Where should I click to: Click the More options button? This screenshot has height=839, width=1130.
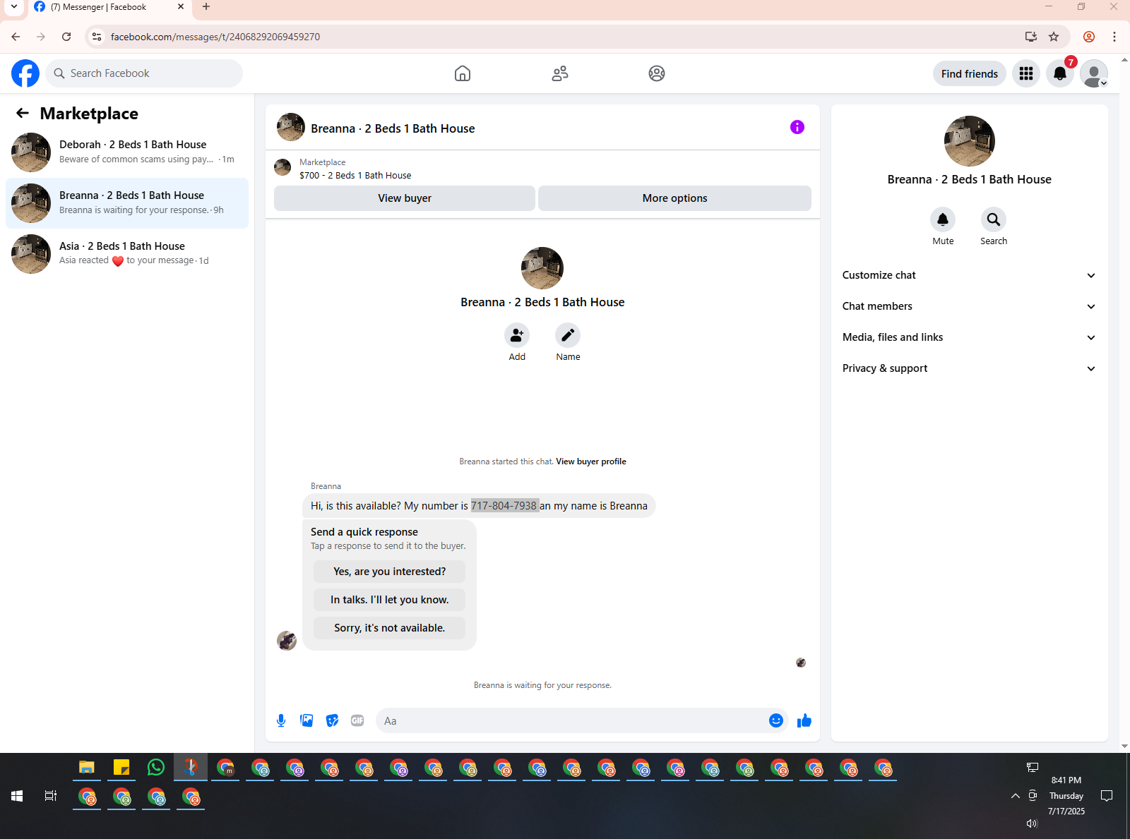coord(674,198)
